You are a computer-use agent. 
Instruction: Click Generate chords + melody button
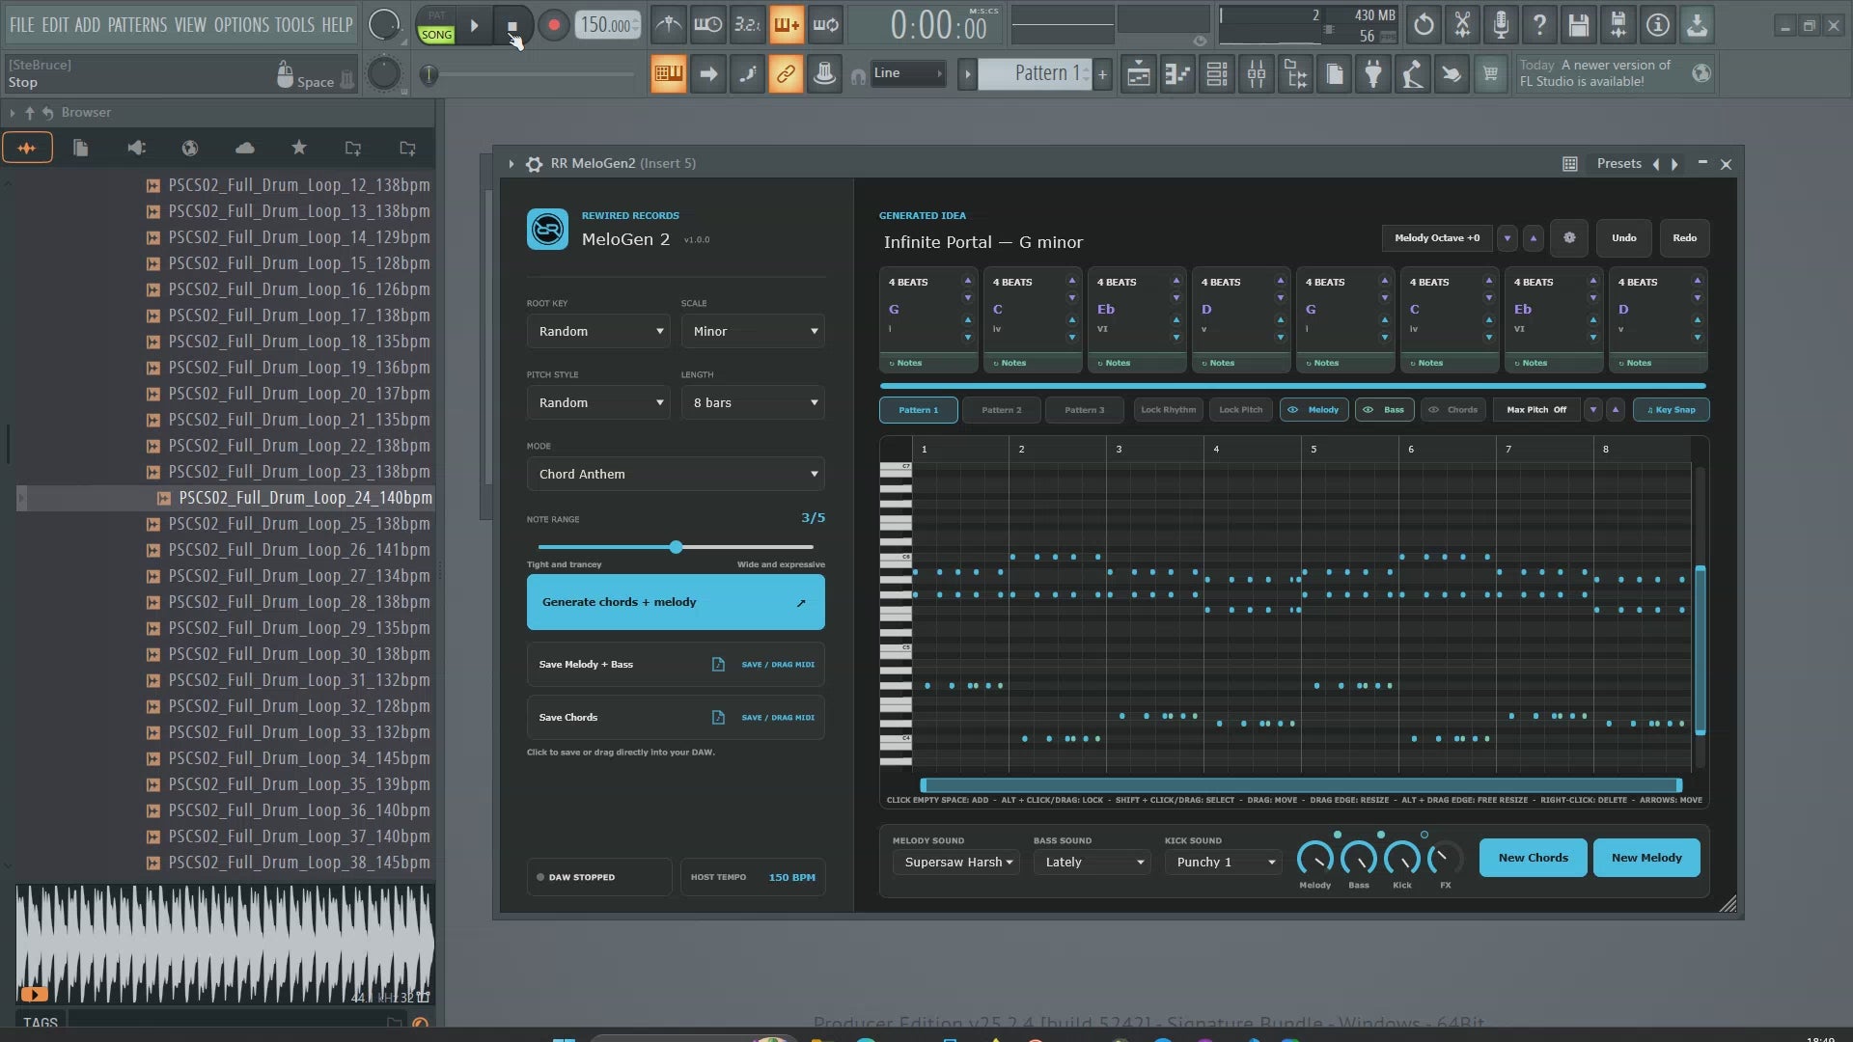676,602
